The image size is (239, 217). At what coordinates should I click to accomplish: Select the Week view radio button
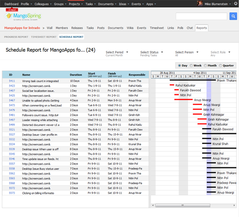click(191, 66)
